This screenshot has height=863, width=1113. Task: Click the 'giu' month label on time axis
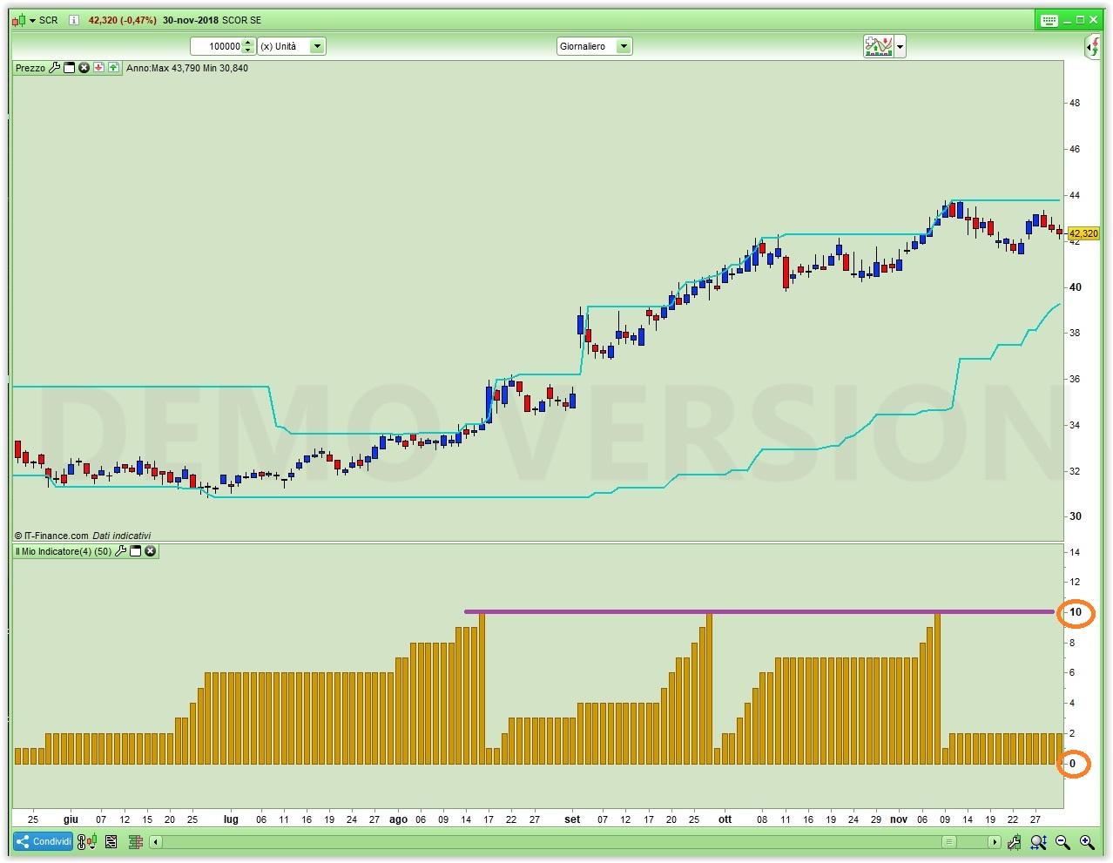tap(71, 819)
